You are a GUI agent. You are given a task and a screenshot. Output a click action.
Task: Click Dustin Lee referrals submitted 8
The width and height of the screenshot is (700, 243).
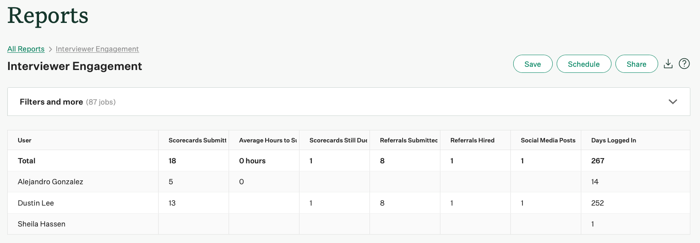(x=382, y=203)
